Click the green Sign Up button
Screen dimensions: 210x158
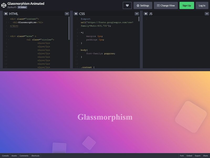[187, 6]
